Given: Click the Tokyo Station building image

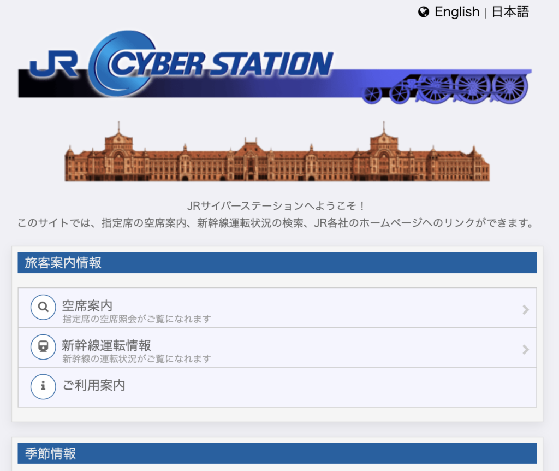Looking at the screenshot, I should [x=277, y=151].
